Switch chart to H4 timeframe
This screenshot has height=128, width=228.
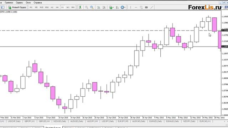[x=57, y=7]
